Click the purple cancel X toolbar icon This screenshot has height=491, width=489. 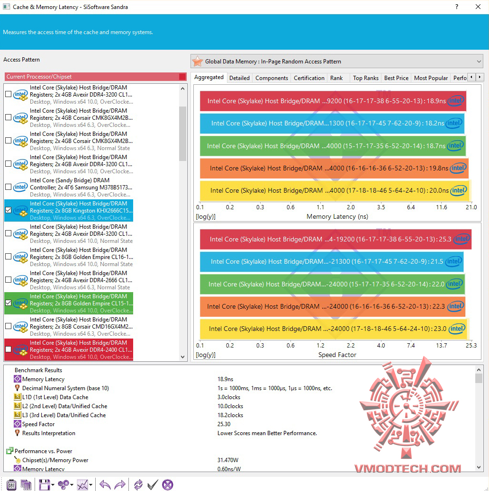(167, 485)
